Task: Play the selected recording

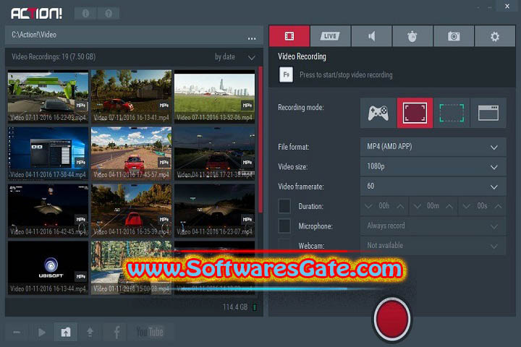Action: pyautogui.click(x=41, y=332)
